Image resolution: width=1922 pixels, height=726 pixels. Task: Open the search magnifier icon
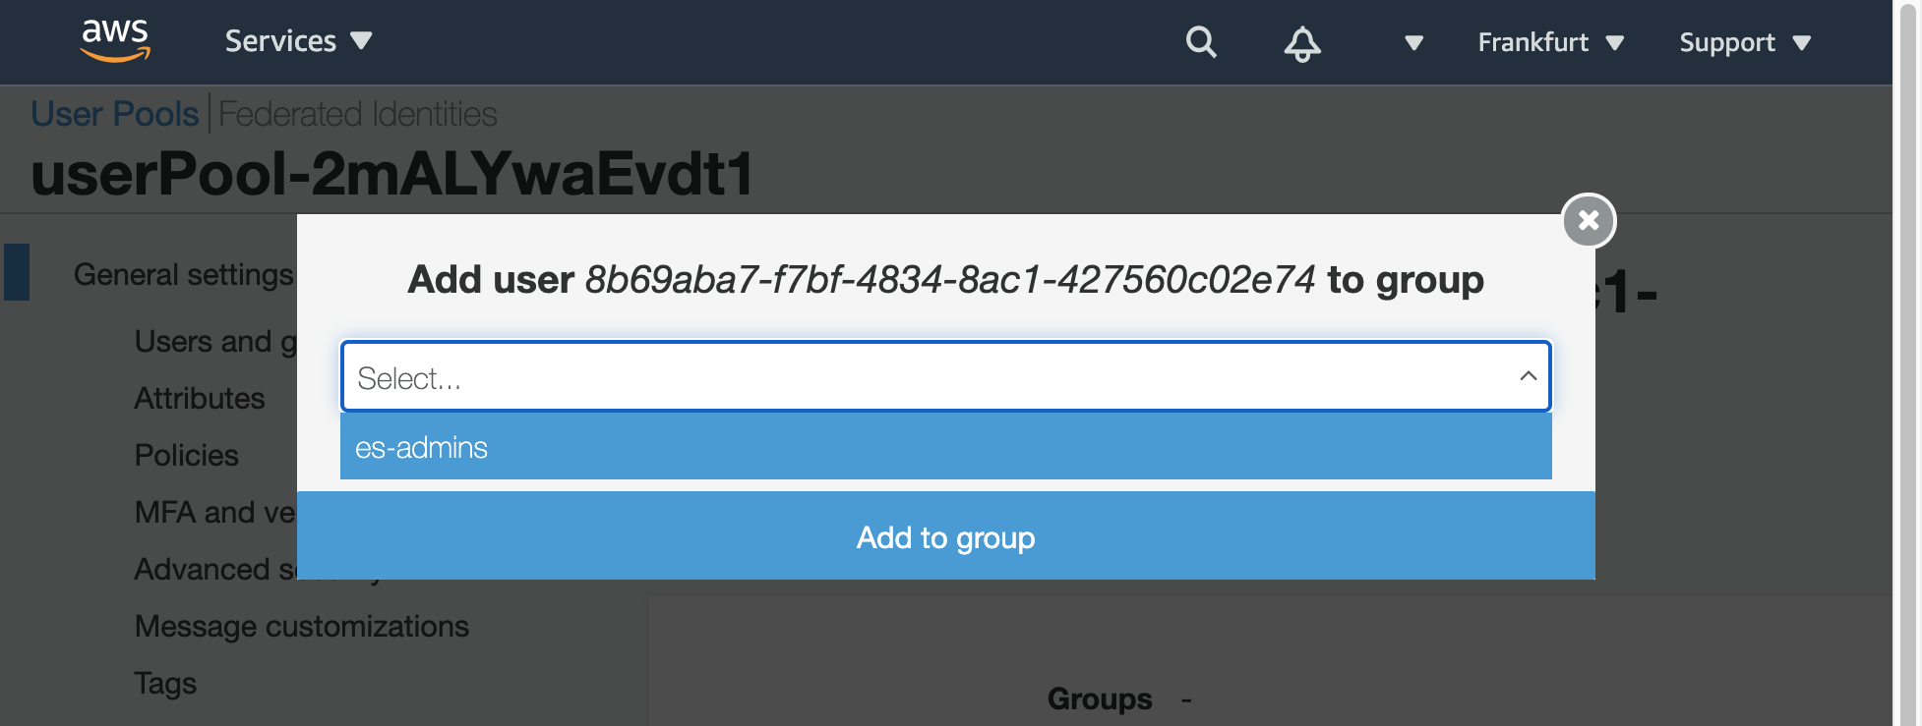point(1201,42)
